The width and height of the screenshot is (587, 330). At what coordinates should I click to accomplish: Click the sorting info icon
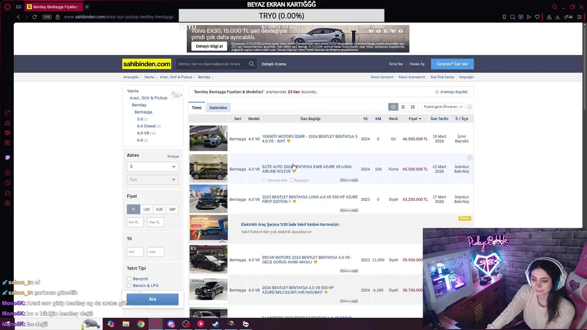(469, 107)
